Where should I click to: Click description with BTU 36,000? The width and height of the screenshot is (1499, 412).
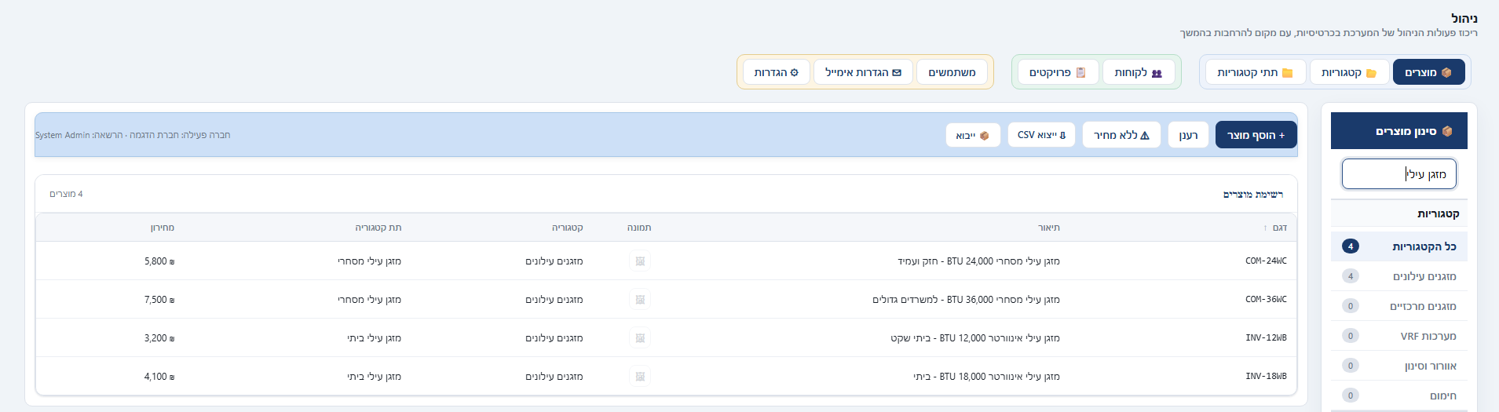pos(966,300)
